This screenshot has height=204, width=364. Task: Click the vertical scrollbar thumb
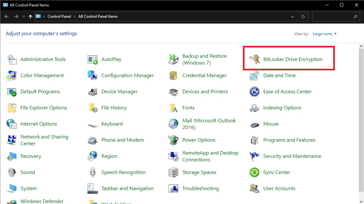(x=361, y=120)
